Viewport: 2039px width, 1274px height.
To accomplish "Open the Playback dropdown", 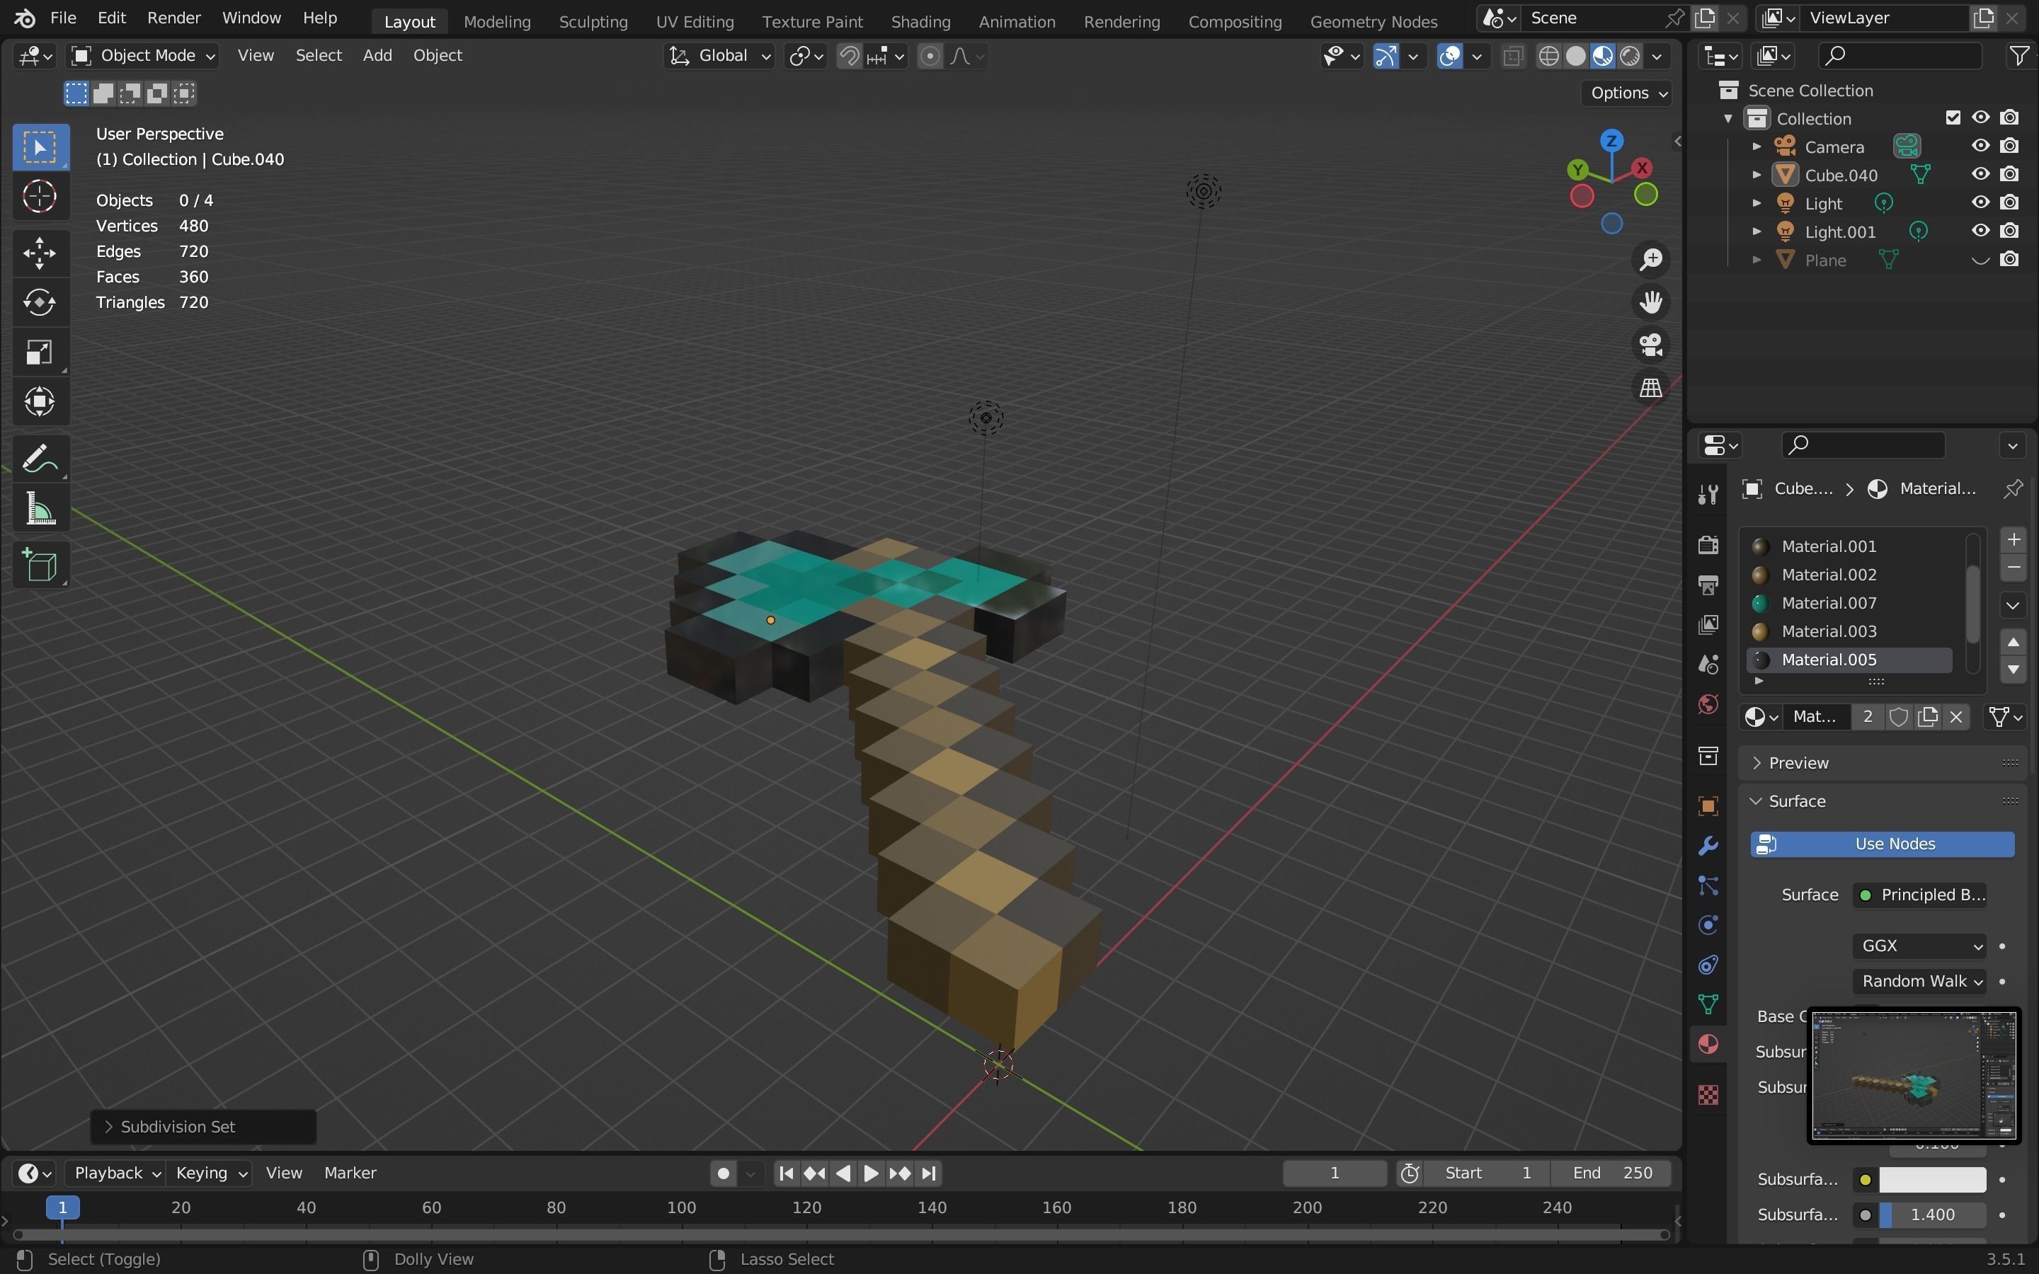I will tap(115, 1173).
